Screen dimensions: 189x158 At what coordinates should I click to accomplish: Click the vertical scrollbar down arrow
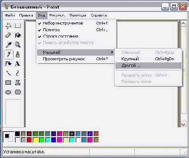[184, 124]
